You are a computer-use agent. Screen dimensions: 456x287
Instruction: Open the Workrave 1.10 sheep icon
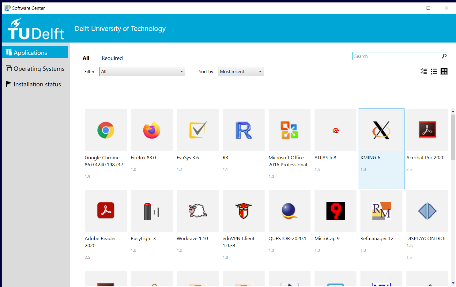click(x=198, y=211)
